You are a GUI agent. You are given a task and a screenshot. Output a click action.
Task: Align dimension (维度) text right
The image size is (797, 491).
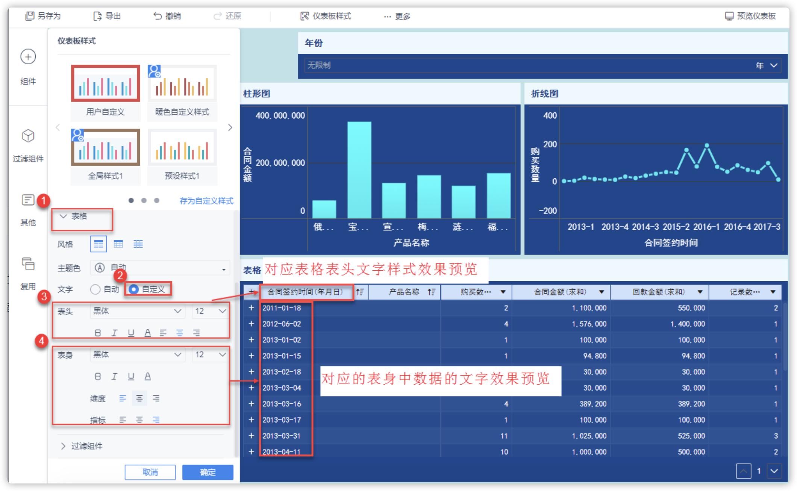156,398
